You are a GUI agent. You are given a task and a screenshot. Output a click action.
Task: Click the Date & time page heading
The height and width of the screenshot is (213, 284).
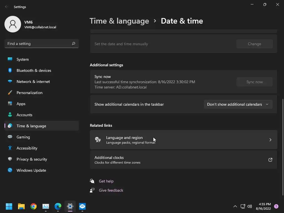(x=182, y=21)
